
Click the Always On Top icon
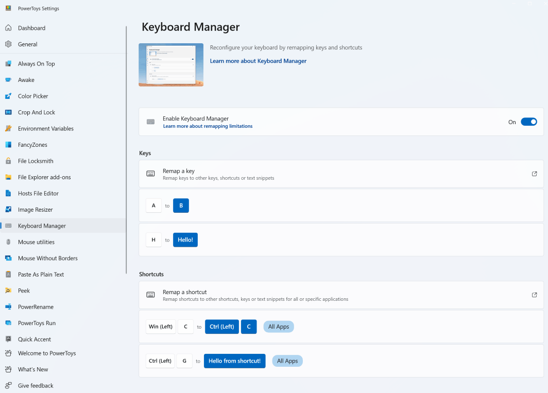coord(8,64)
